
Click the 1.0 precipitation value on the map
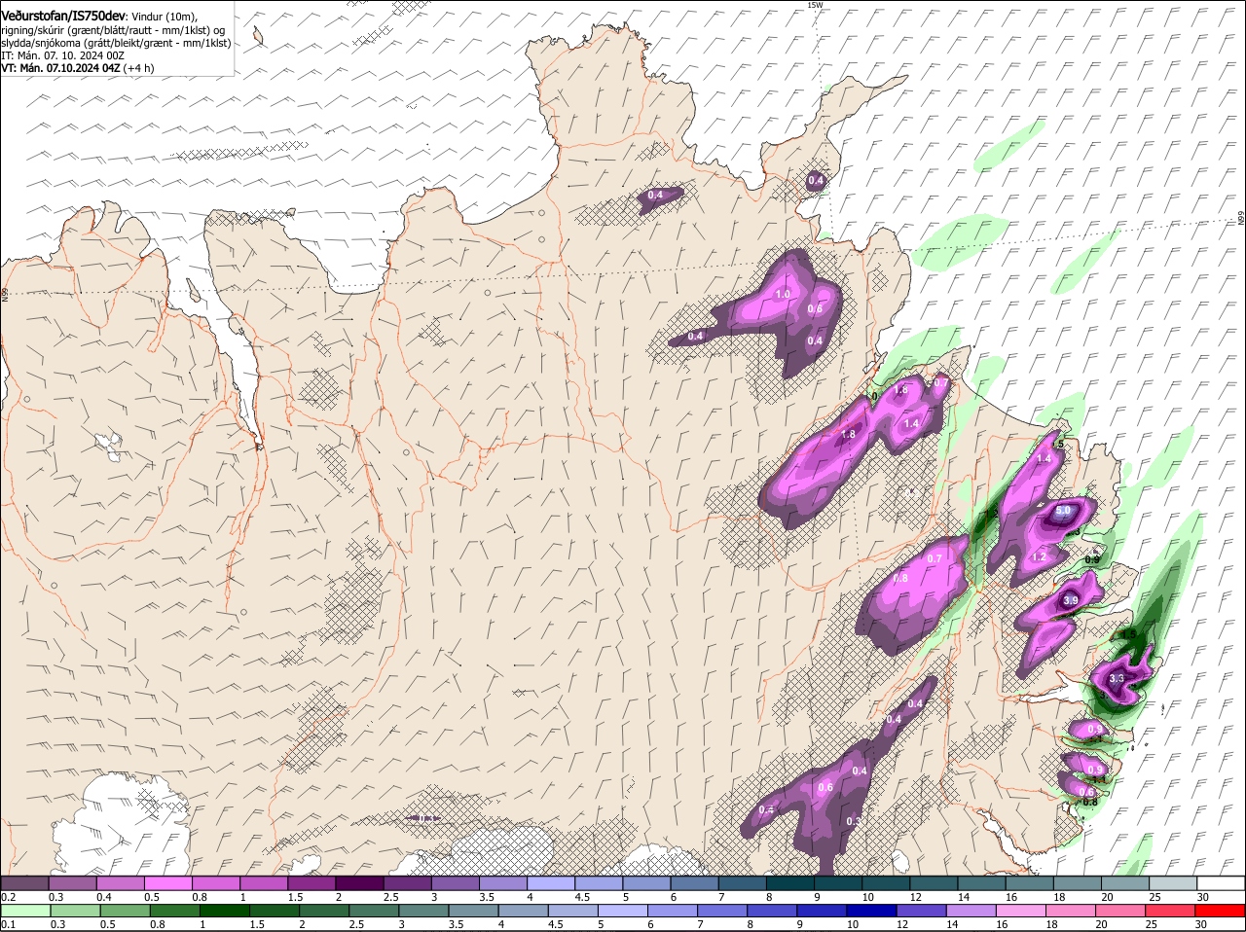(782, 294)
